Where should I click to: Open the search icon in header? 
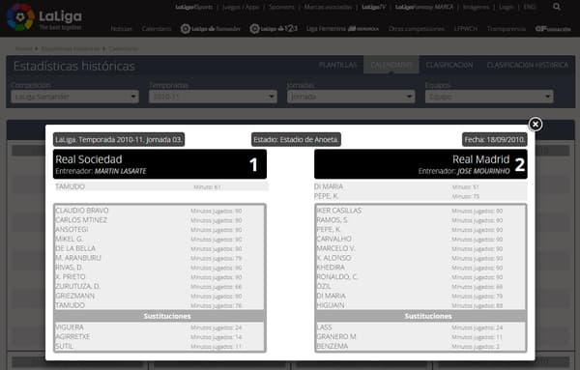[557, 7]
